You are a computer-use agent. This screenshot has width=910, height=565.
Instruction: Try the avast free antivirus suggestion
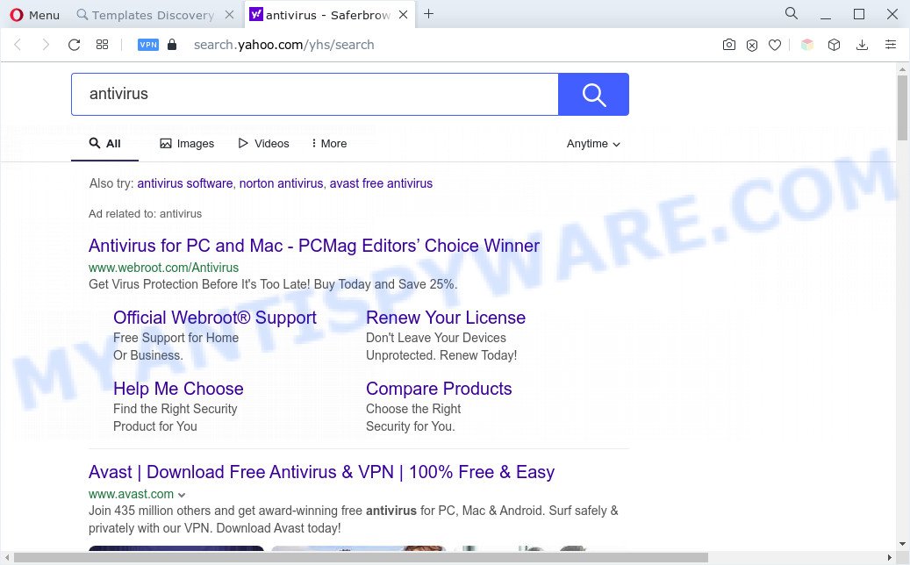click(x=381, y=183)
